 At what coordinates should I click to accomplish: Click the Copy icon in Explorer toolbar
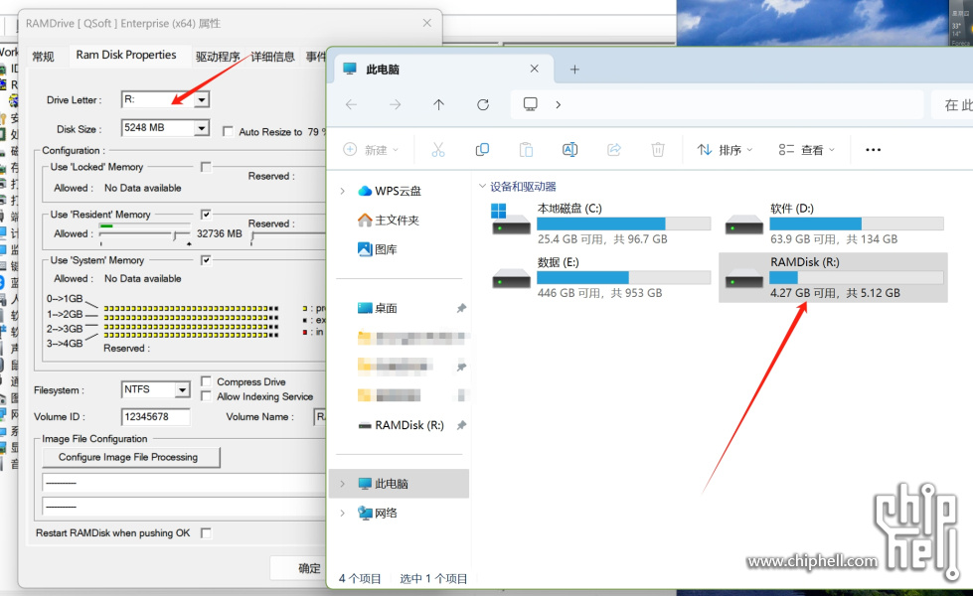click(x=482, y=149)
